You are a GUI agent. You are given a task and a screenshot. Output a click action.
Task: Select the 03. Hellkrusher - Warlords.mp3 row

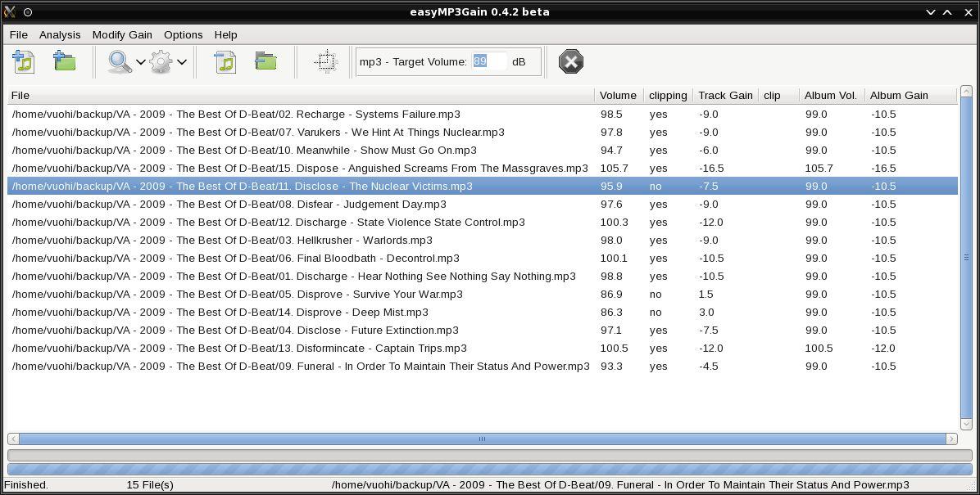coord(483,241)
